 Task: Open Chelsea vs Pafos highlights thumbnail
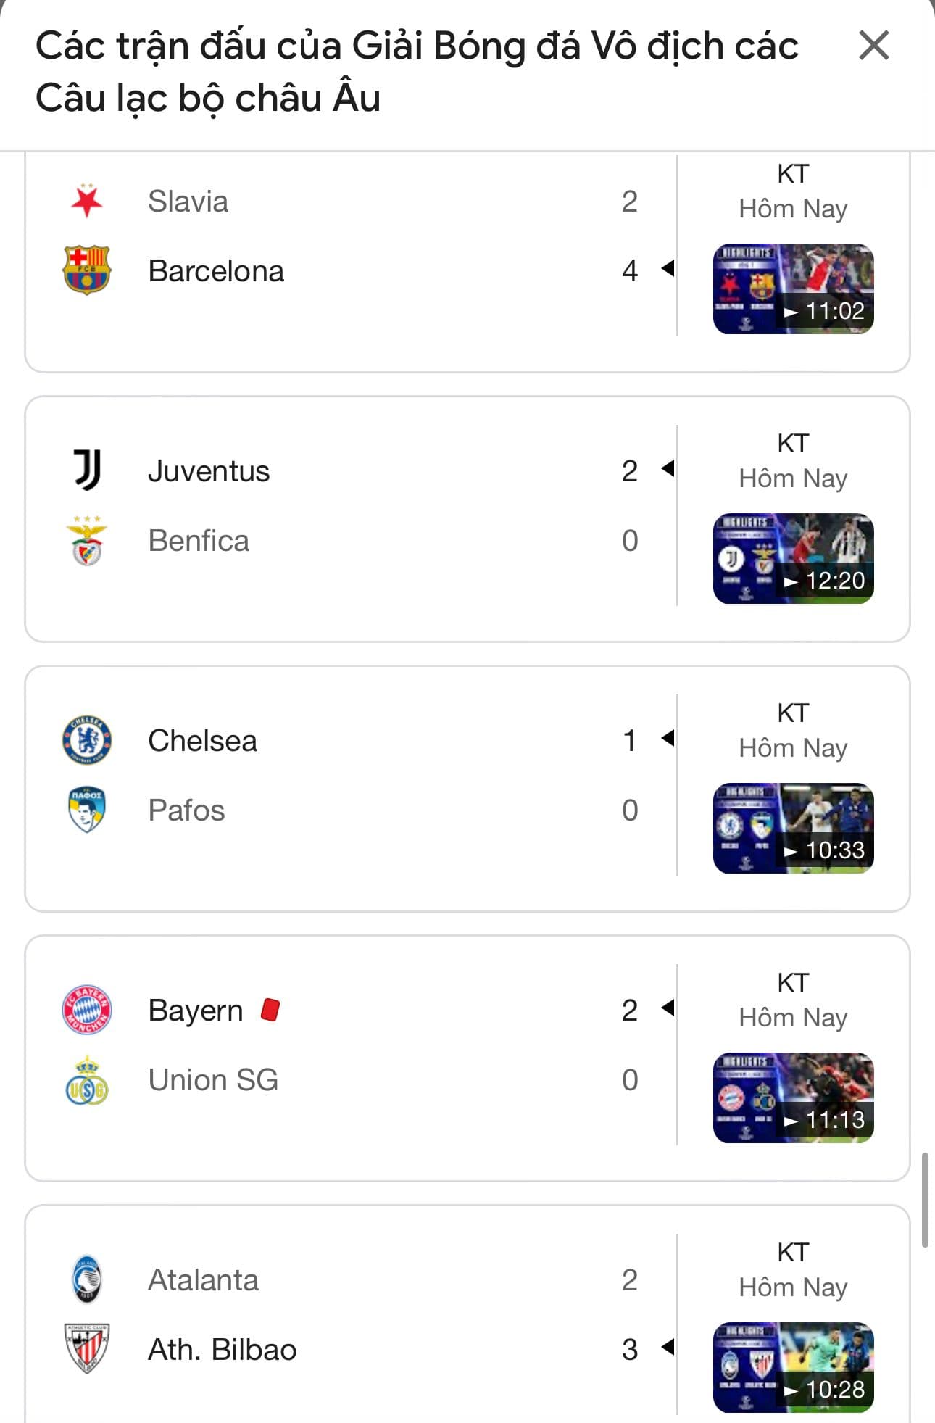793,829
